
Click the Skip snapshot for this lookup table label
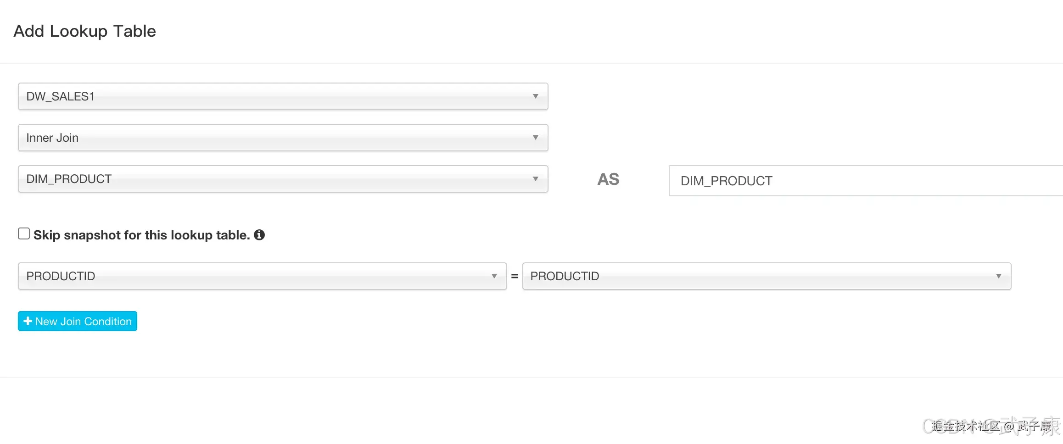click(141, 235)
